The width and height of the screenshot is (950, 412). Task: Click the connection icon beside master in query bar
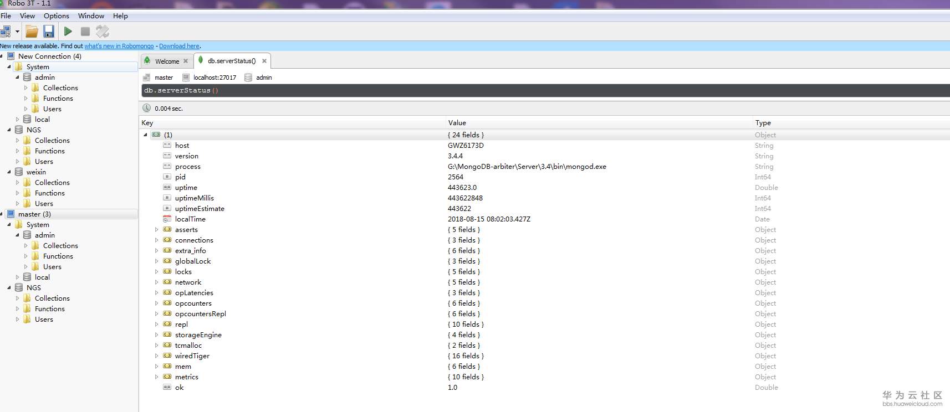click(146, 78)
